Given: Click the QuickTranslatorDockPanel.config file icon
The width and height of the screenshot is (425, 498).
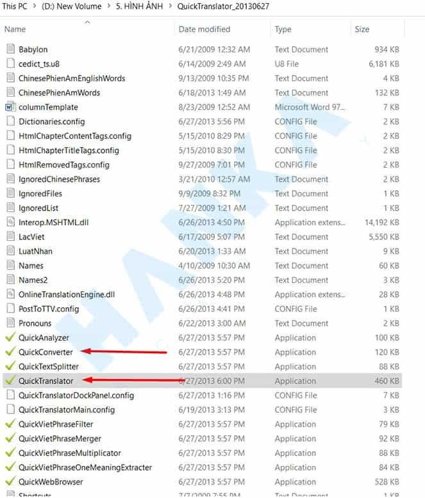Looking at the screenshot, I should (10, 395).
